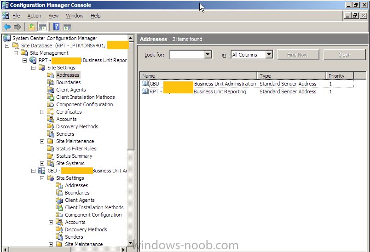Viewport: 370px width, 252px height.
Task: Click the Senders icon under RPT Site Settings
Action: pos(51,134)
